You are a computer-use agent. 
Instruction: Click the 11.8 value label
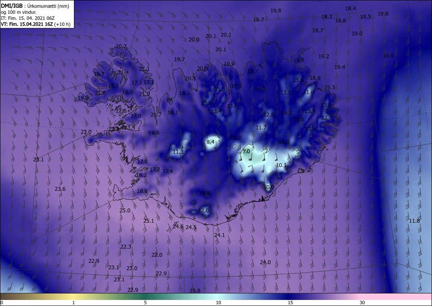pyautogui.click(x=414, y=221)
